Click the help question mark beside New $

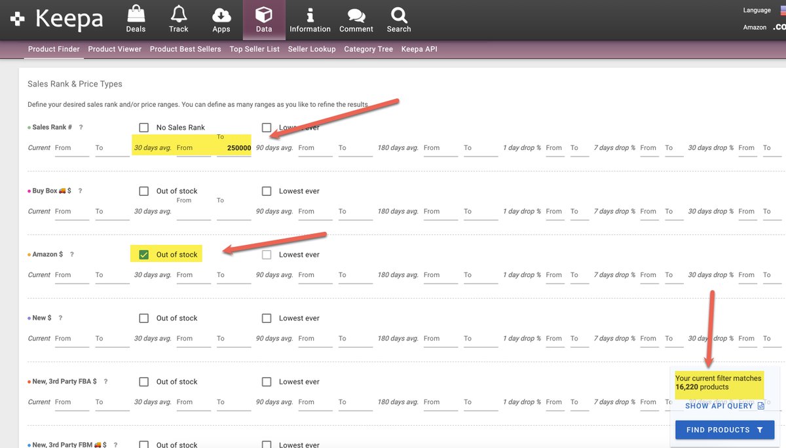click(x=60, y=318)
